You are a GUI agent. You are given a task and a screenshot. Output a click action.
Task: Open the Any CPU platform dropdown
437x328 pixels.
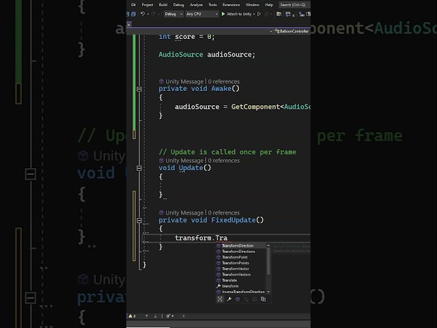[202, 14]
